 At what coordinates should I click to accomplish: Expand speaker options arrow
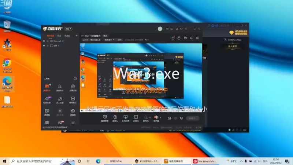coord(160,118)
